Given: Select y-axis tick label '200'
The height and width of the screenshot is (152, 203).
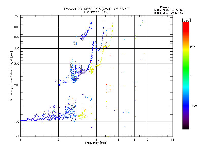Looking at the screenshot, I should point(17,85).
